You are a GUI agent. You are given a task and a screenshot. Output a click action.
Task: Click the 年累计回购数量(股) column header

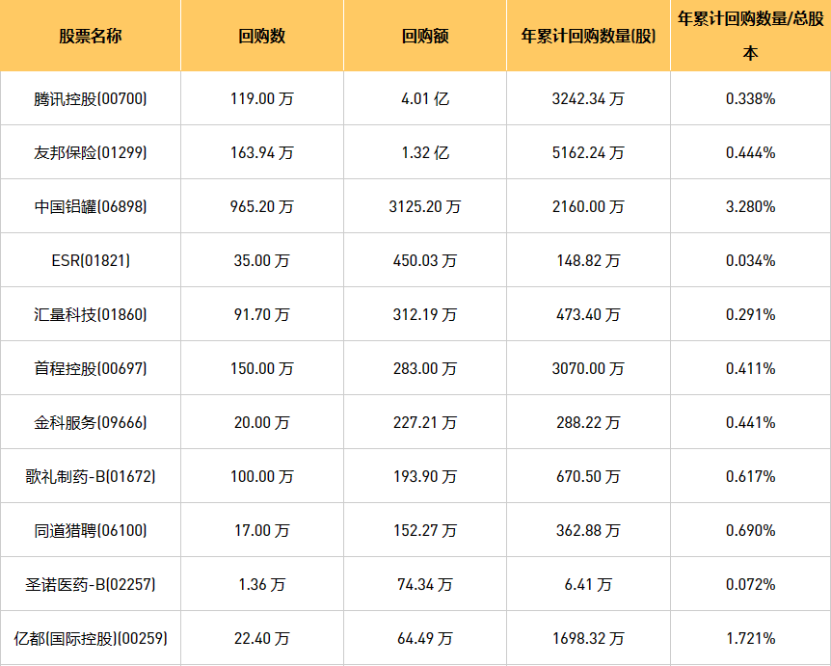(x=588, y=37)
